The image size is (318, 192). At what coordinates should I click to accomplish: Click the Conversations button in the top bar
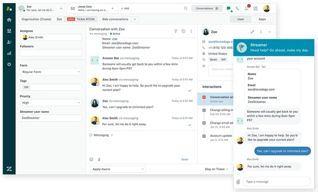(207, 9)
